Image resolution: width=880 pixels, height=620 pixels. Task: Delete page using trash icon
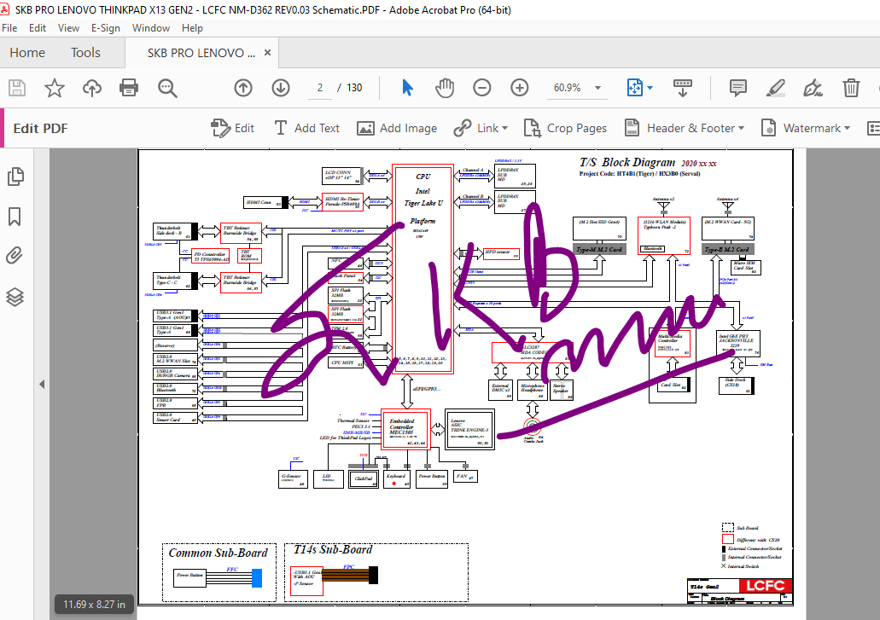pos(851,88)
